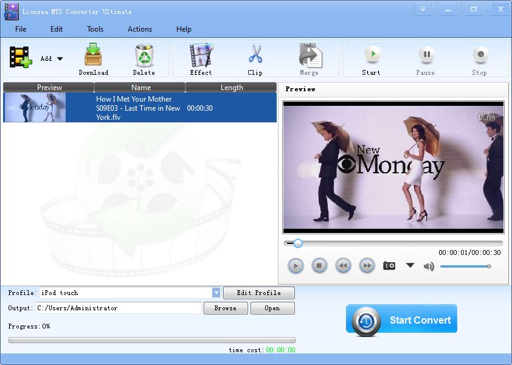Open the Tools menu
This screenshot has width=512, height=365.
(x=95, y=29)
